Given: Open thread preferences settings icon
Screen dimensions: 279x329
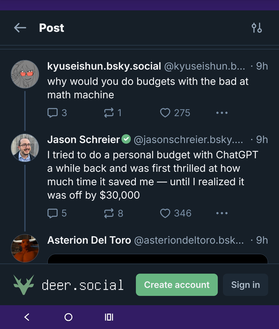Looking at the screenshot, I should coord(257,28).
